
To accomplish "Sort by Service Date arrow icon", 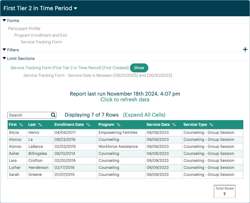I will click(174, 125).
